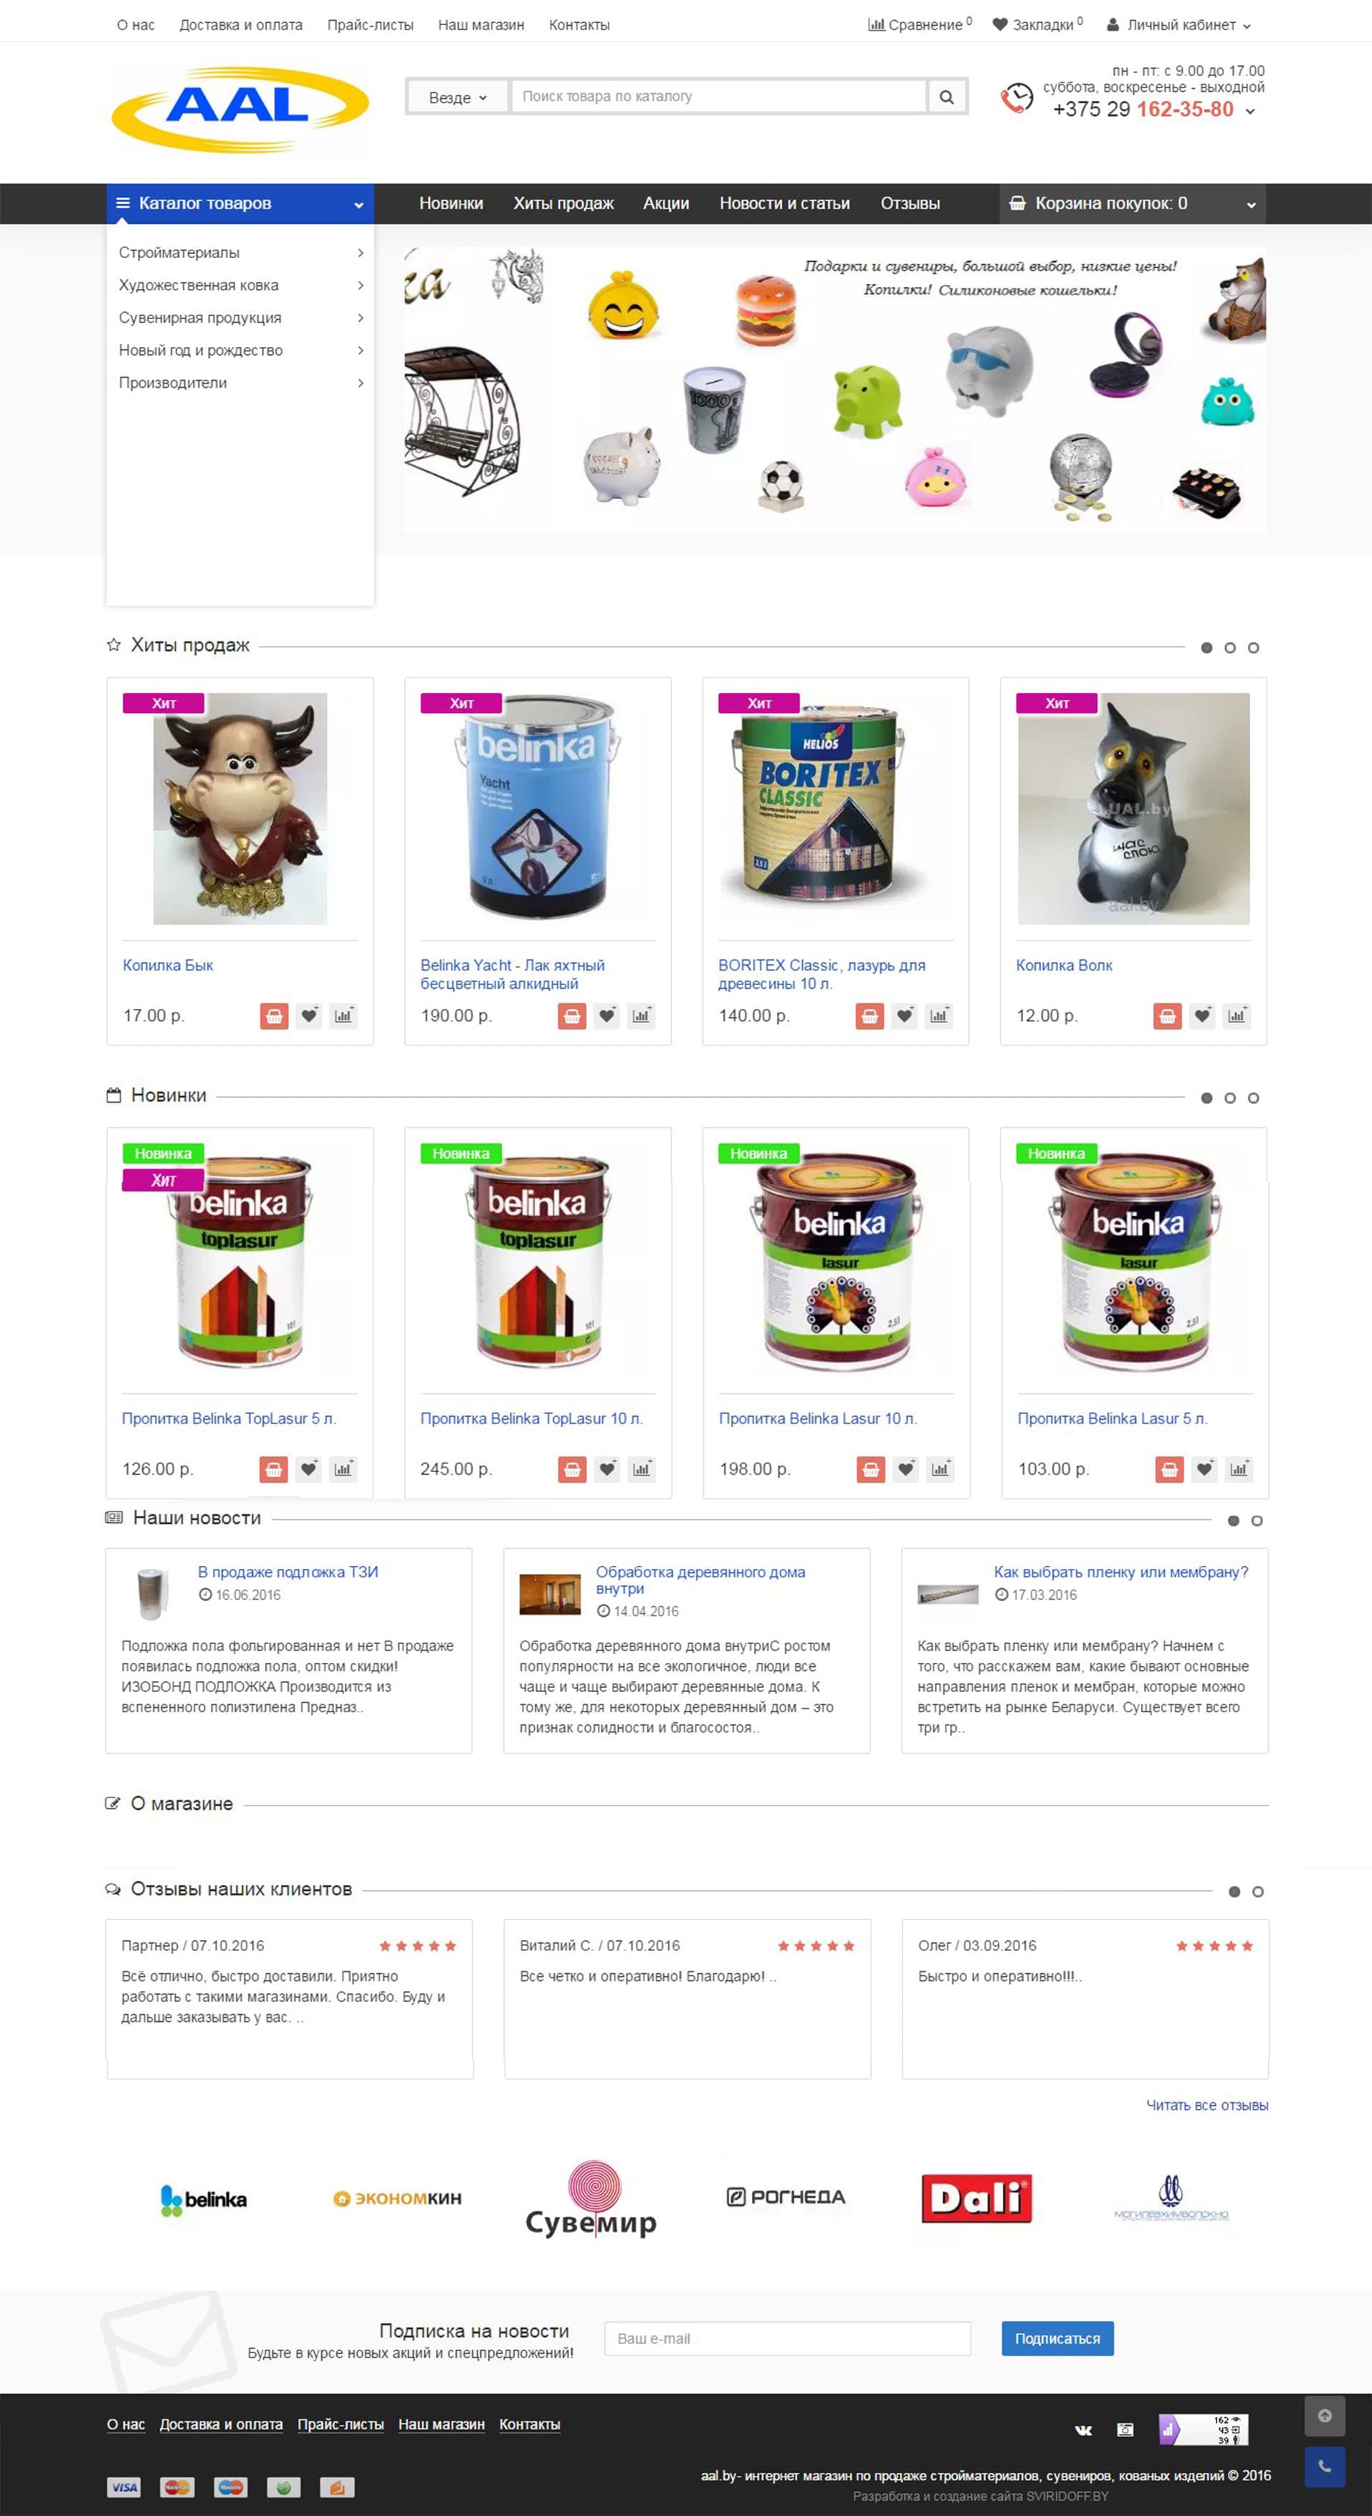Click the search magnifier icon

point(945,97)
